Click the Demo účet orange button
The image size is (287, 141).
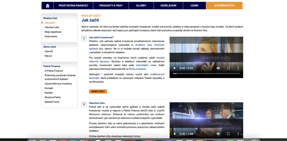98,91
